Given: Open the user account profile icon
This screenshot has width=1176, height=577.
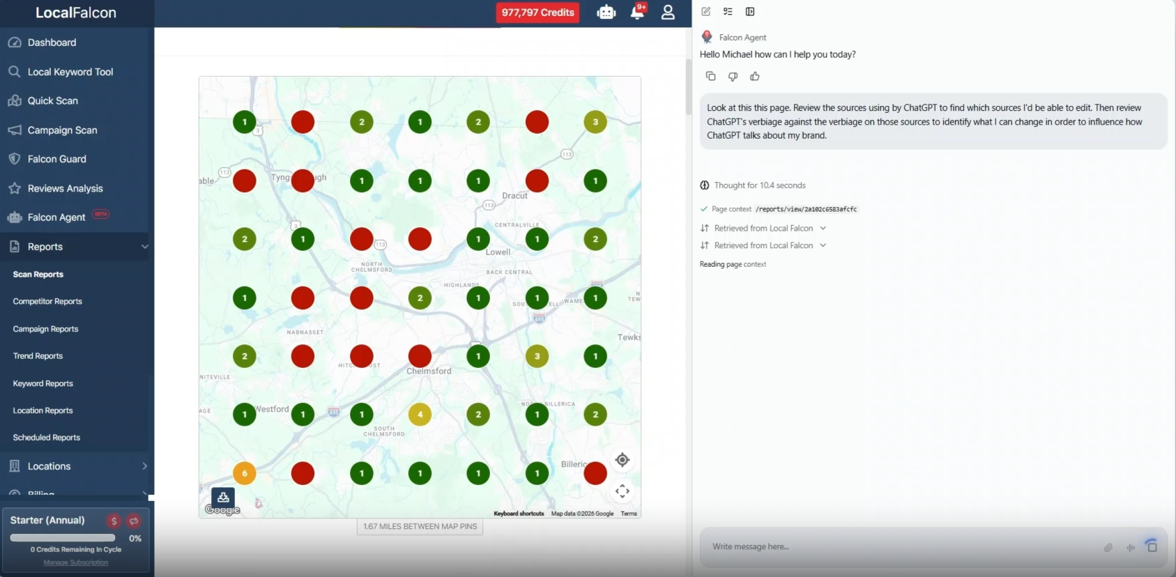Looking at the screenshot, I should (x=668, y=12).
